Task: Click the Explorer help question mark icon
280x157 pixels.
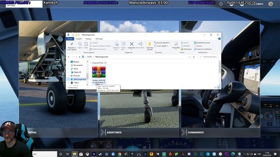Action: pyautogui.click(x=219, y=39)
